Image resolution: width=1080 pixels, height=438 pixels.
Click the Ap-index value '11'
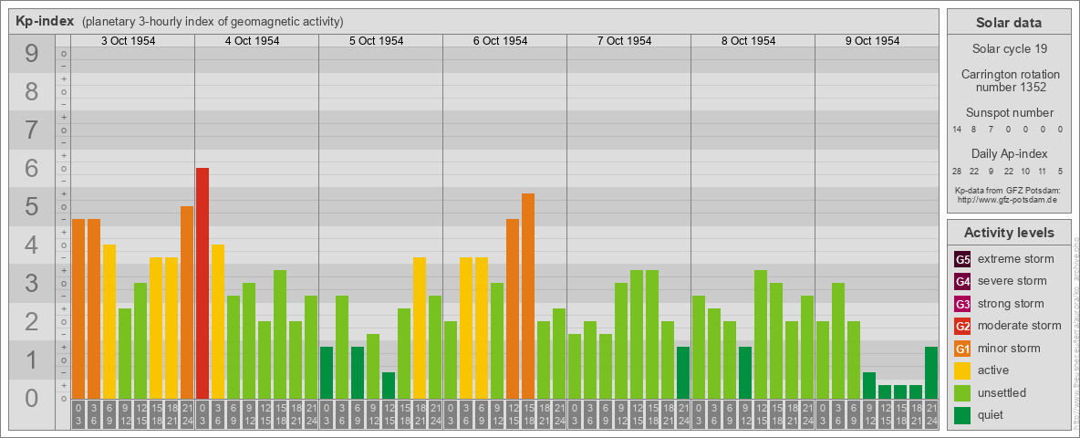1042,171
